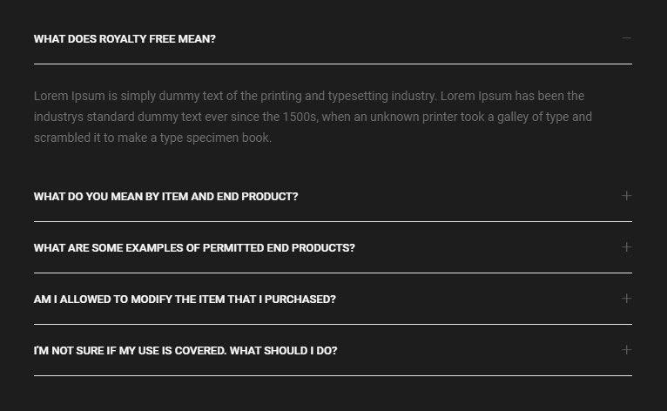Click plus icon for Use Is Covered question
Viewport: 667px width, 411px height.
tap(626, 350)
